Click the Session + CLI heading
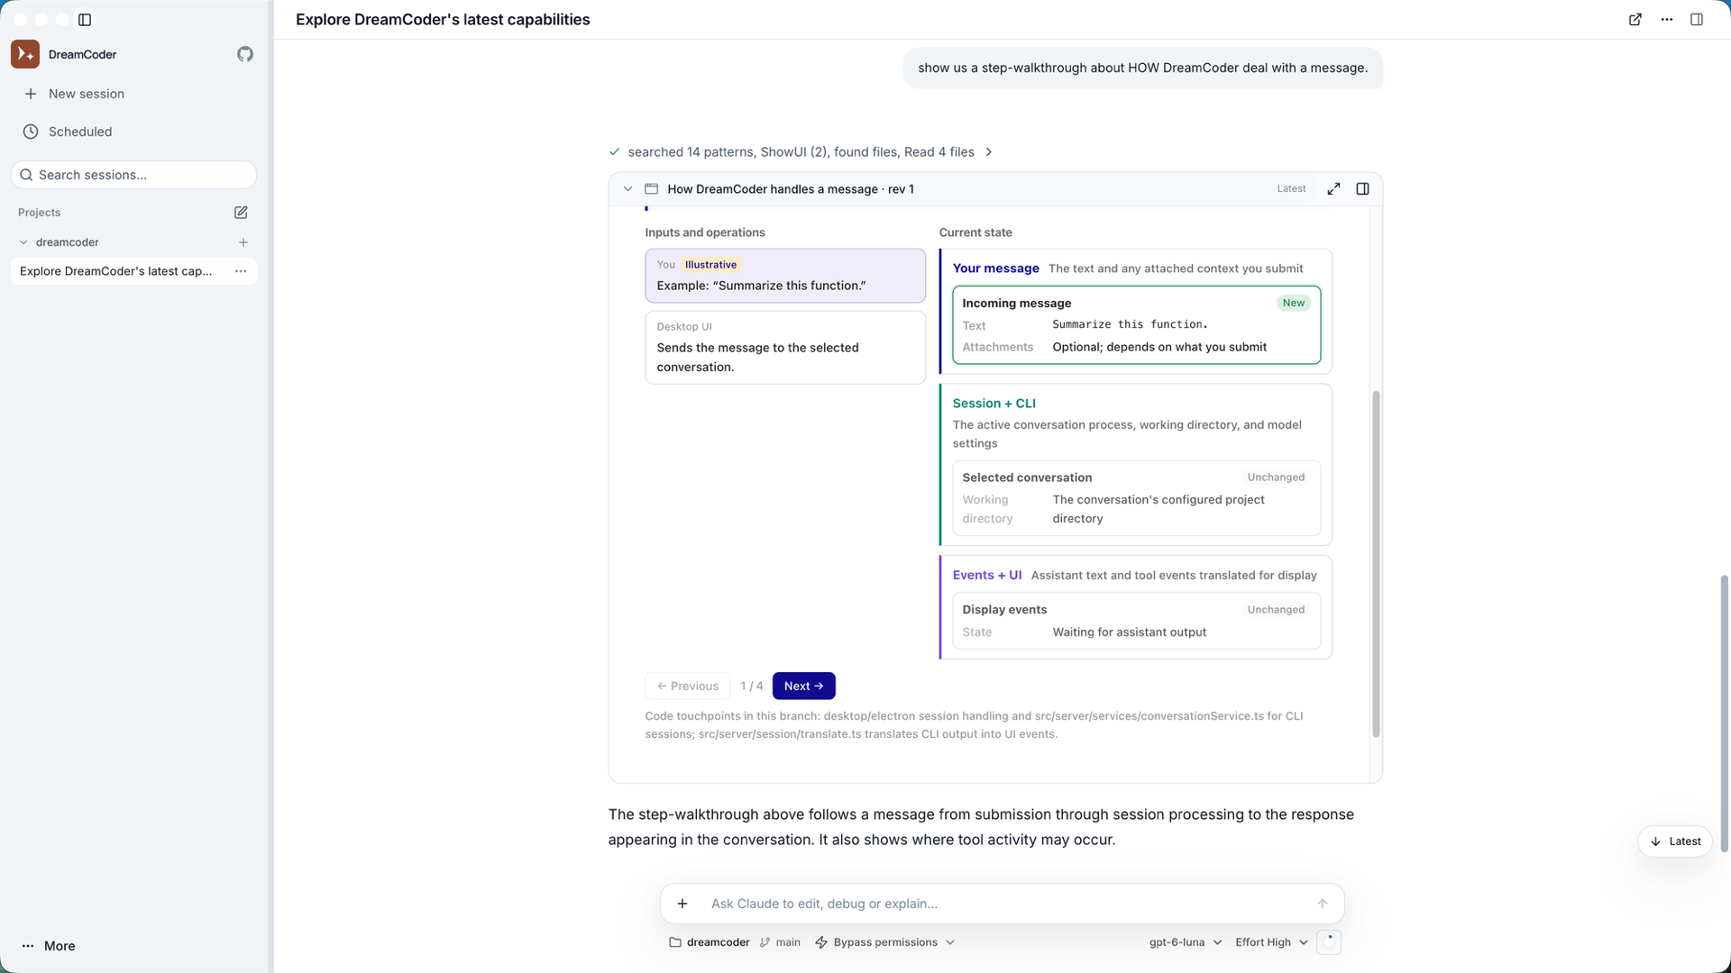Image resolution: width=1731 pixels, height=973 pixels. point(994,404)
